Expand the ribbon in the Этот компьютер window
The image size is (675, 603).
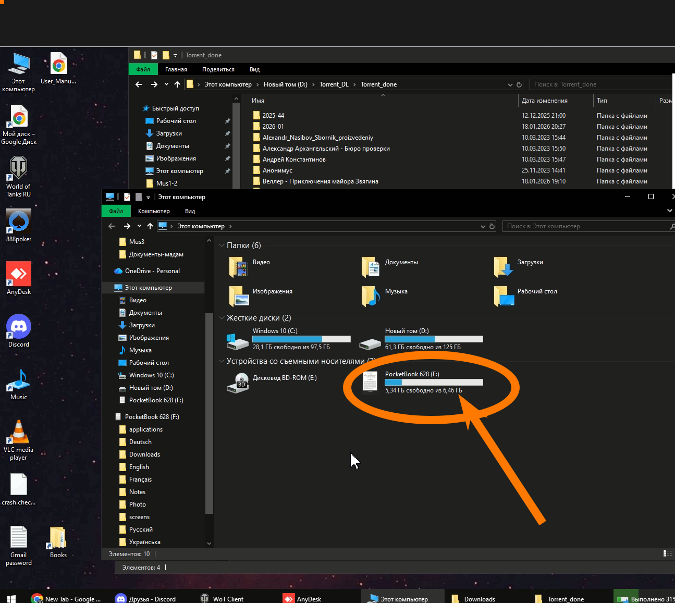click(670, 211)
